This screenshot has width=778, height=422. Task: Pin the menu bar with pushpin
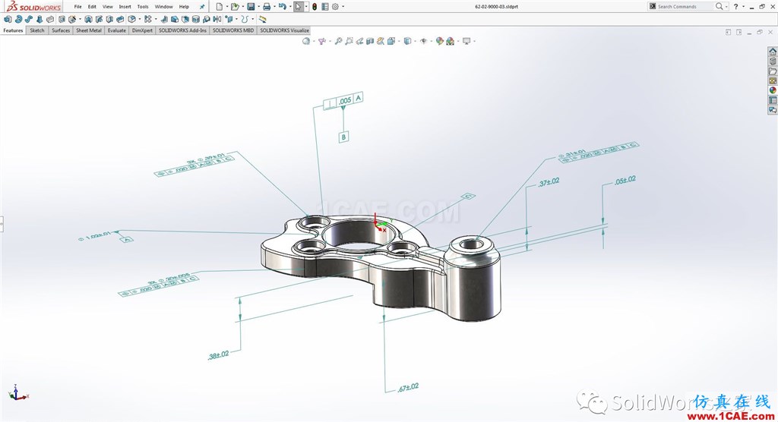point(202,6)
